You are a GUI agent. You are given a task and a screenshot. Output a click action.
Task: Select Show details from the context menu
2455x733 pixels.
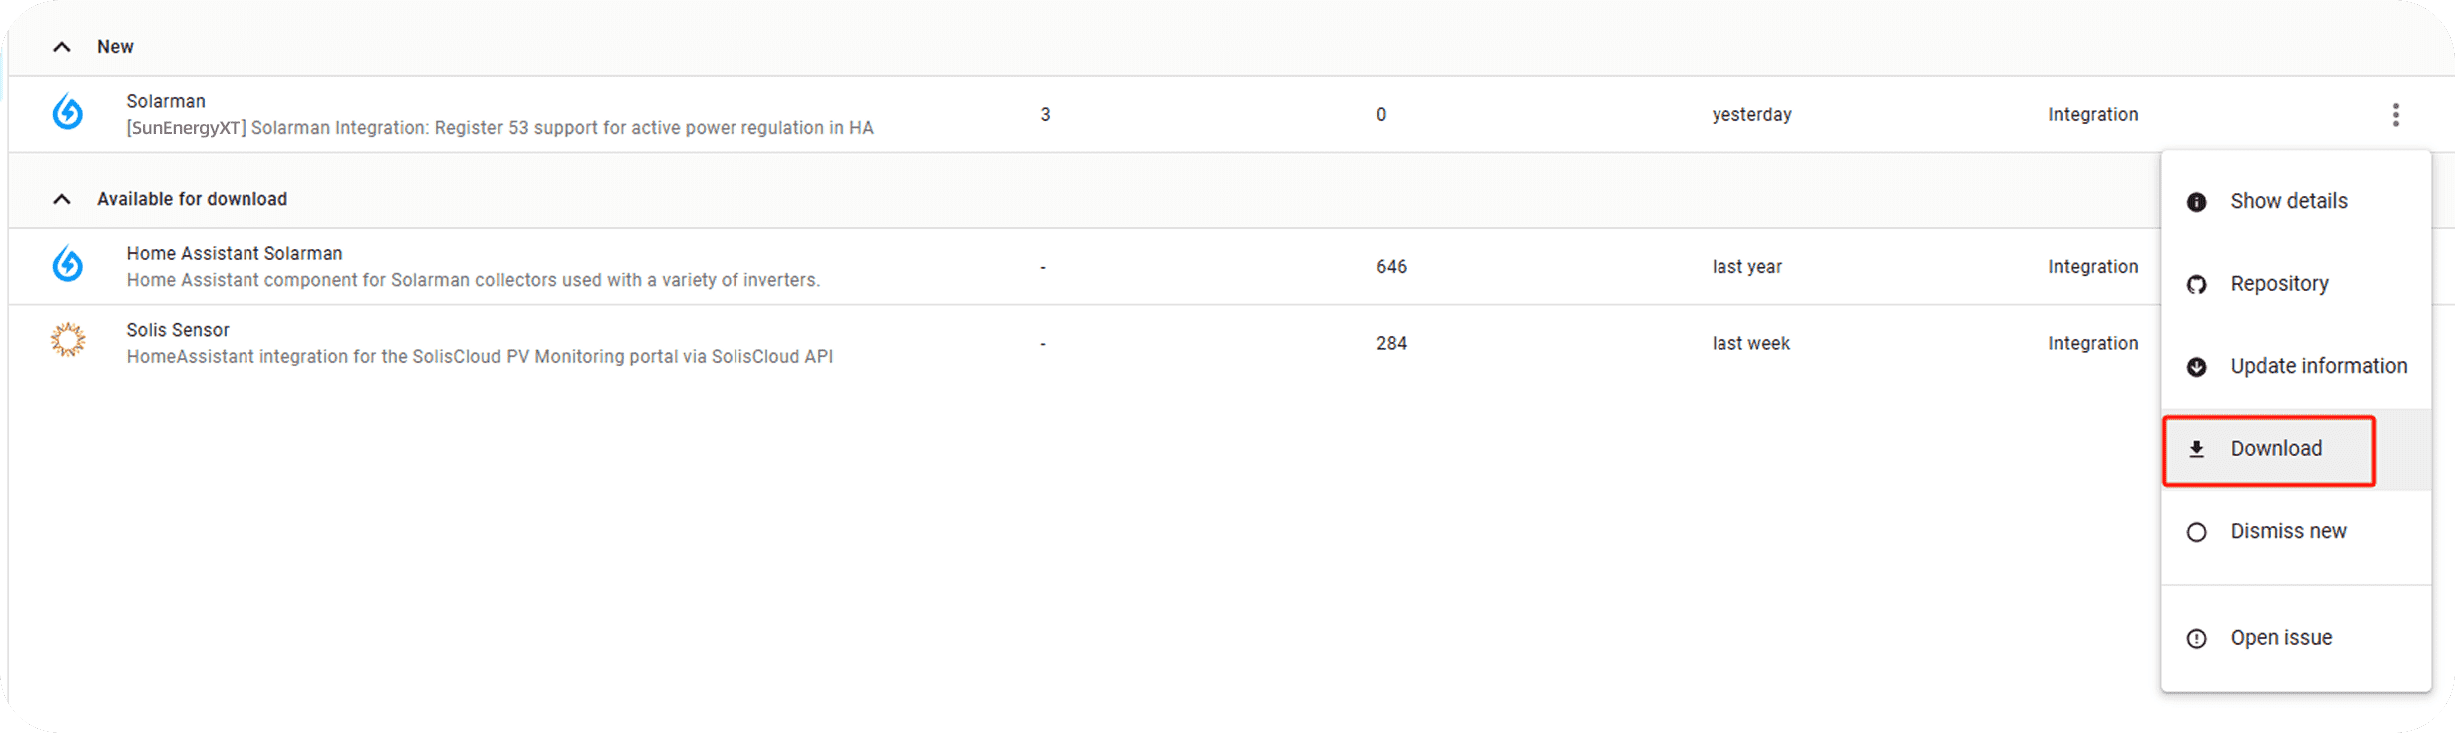tap(2288, 201)
